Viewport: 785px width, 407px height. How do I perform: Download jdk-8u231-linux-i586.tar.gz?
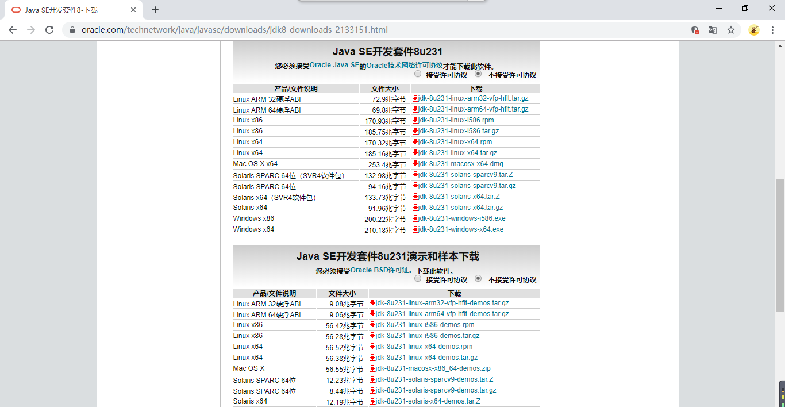[x=459, y=131]
